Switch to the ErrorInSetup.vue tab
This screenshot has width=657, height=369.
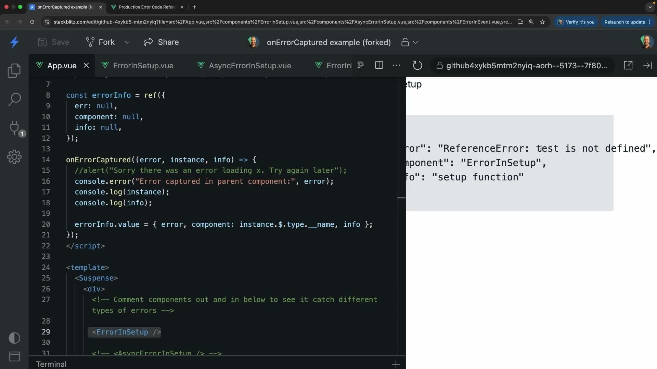[143, 66]
